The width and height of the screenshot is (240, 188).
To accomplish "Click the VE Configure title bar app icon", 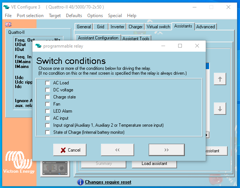I will tap(6, 7).
